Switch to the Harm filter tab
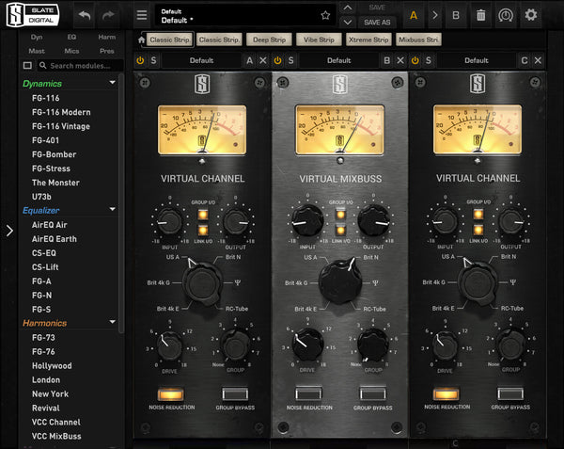 tap(106, 37)
